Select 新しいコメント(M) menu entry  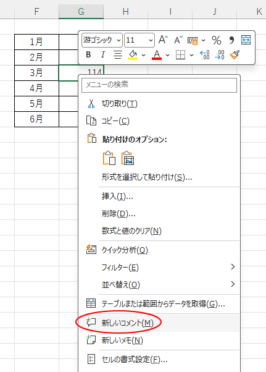click(x=159, y=323)
